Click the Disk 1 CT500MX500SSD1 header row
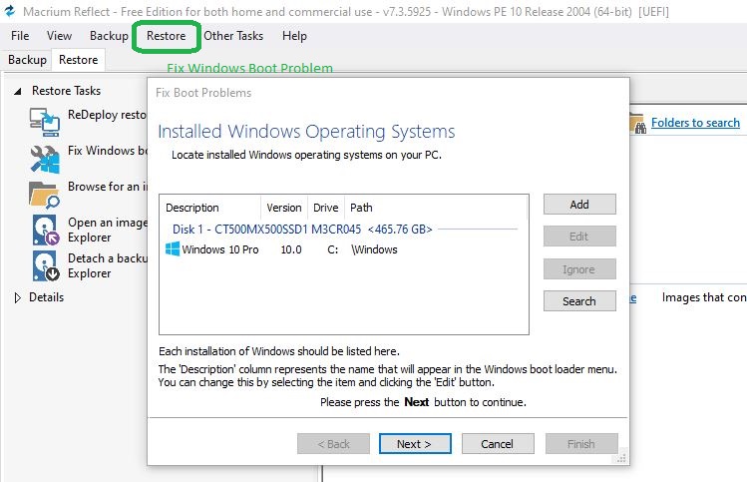The image size is (747, 482). pyautogui.click(x=343, y=230)
